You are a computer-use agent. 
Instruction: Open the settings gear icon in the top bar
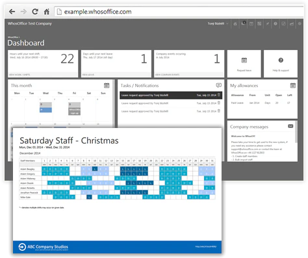[x=300, y=23]
